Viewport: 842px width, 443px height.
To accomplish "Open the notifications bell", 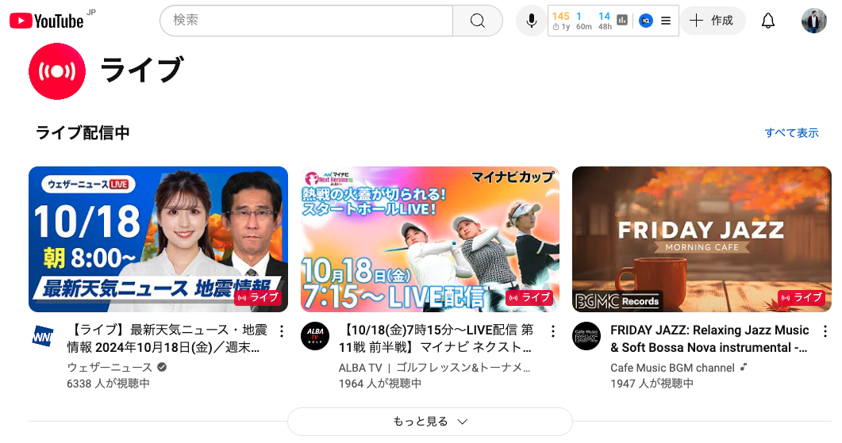I will [768, 21].
